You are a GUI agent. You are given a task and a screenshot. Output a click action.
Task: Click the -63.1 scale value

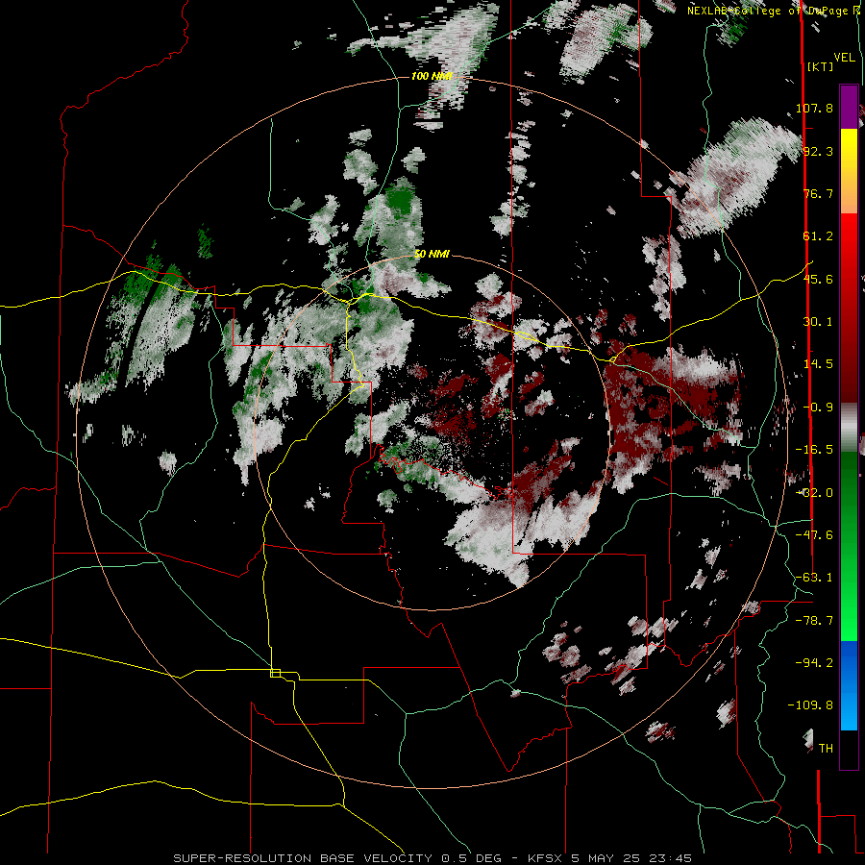[814, 578]
